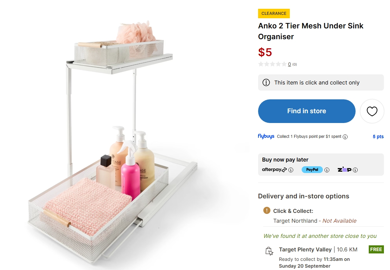Click the Afterpay logo
The height and width of the screenshot is (270, 390).
point(274,170)
